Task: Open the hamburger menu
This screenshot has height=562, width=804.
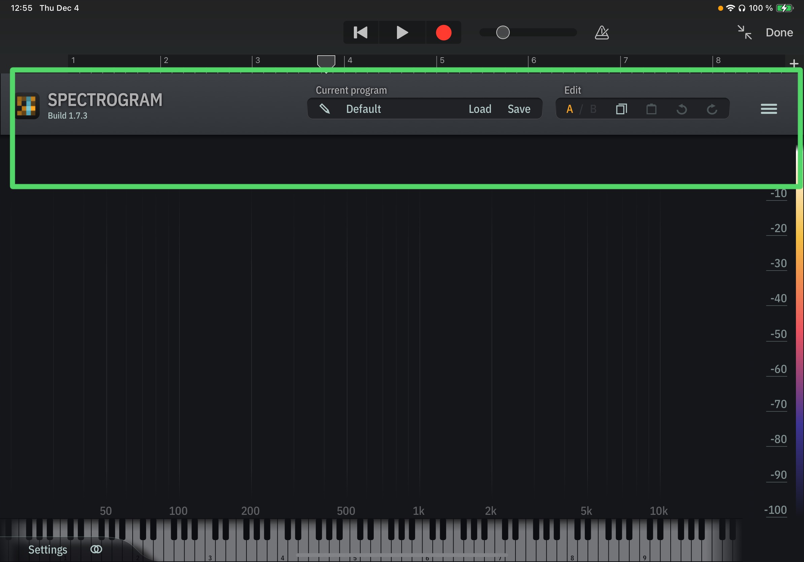Action: [x=769, y=109]
